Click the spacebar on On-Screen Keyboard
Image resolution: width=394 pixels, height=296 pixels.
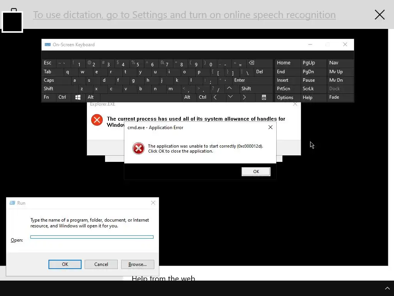141,97
